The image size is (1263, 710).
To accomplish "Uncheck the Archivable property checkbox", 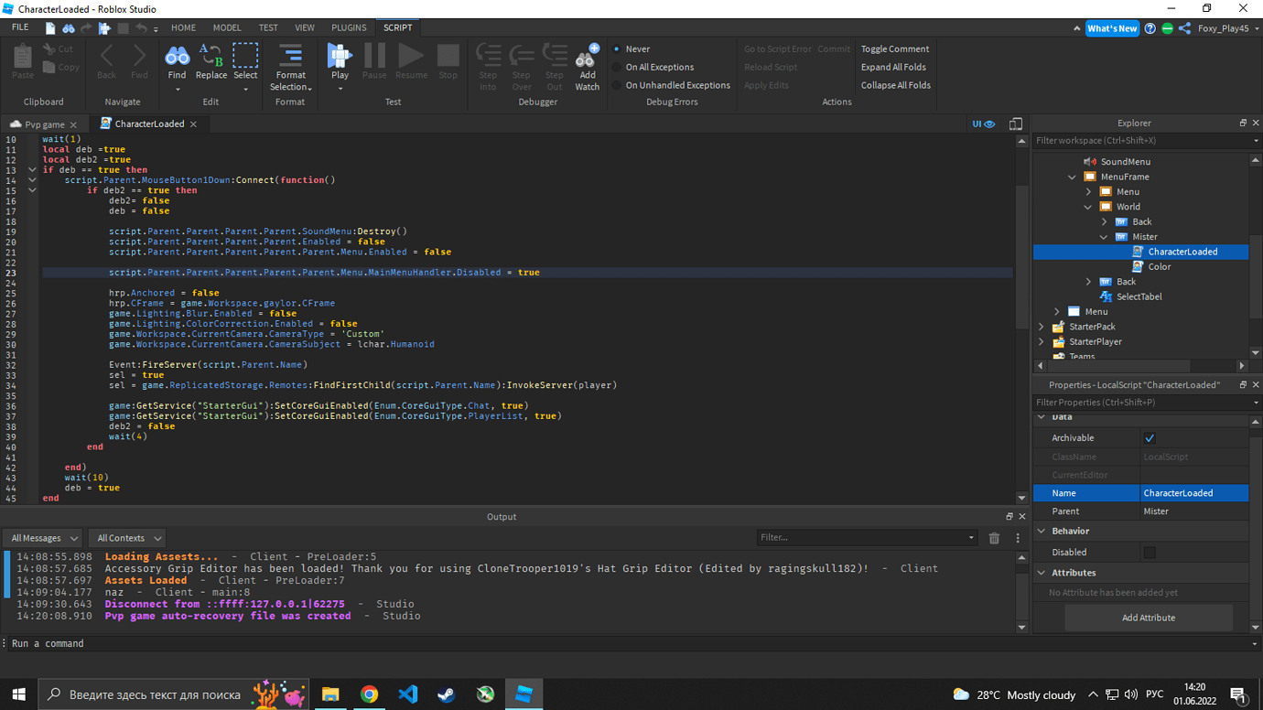I will tap(1150, 437).
